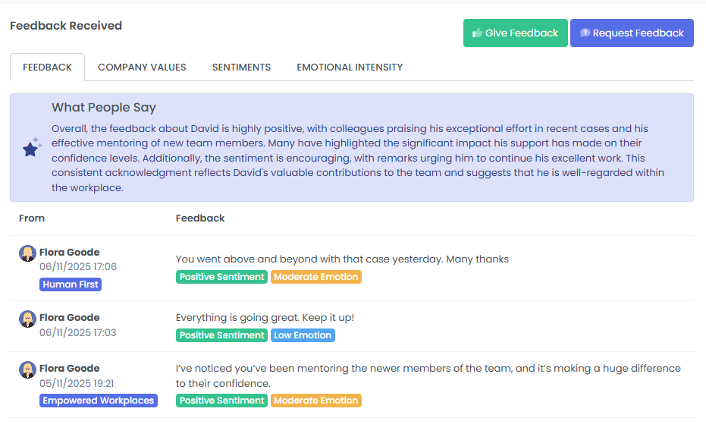Click the avatar next to 'Everything is going great'
The image size is (706, 440).
pos(27,319)
